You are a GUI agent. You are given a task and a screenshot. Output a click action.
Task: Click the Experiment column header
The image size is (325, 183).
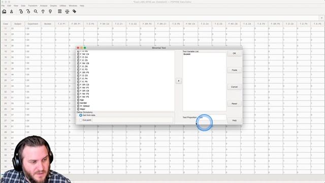(x=32, y=24)
